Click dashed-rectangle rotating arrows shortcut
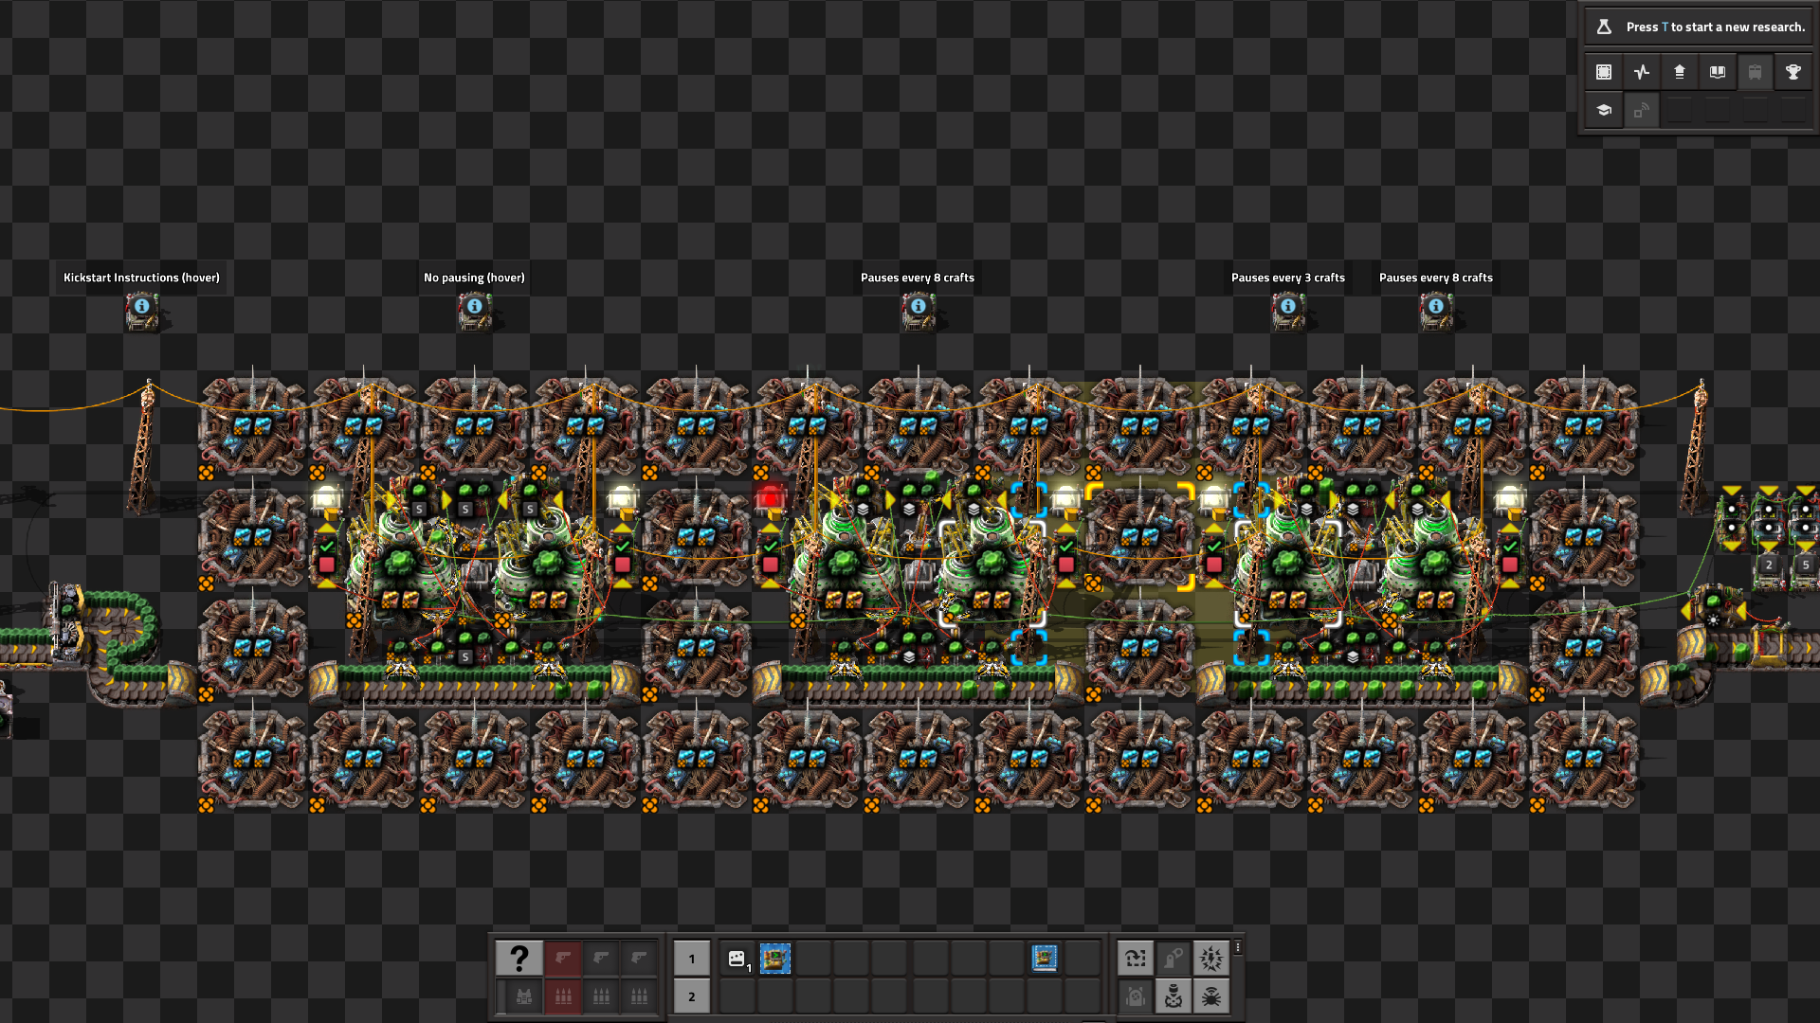The width and height of the screenshot is (1820, 1023). pyautogui.click(x=1136, y=959)
